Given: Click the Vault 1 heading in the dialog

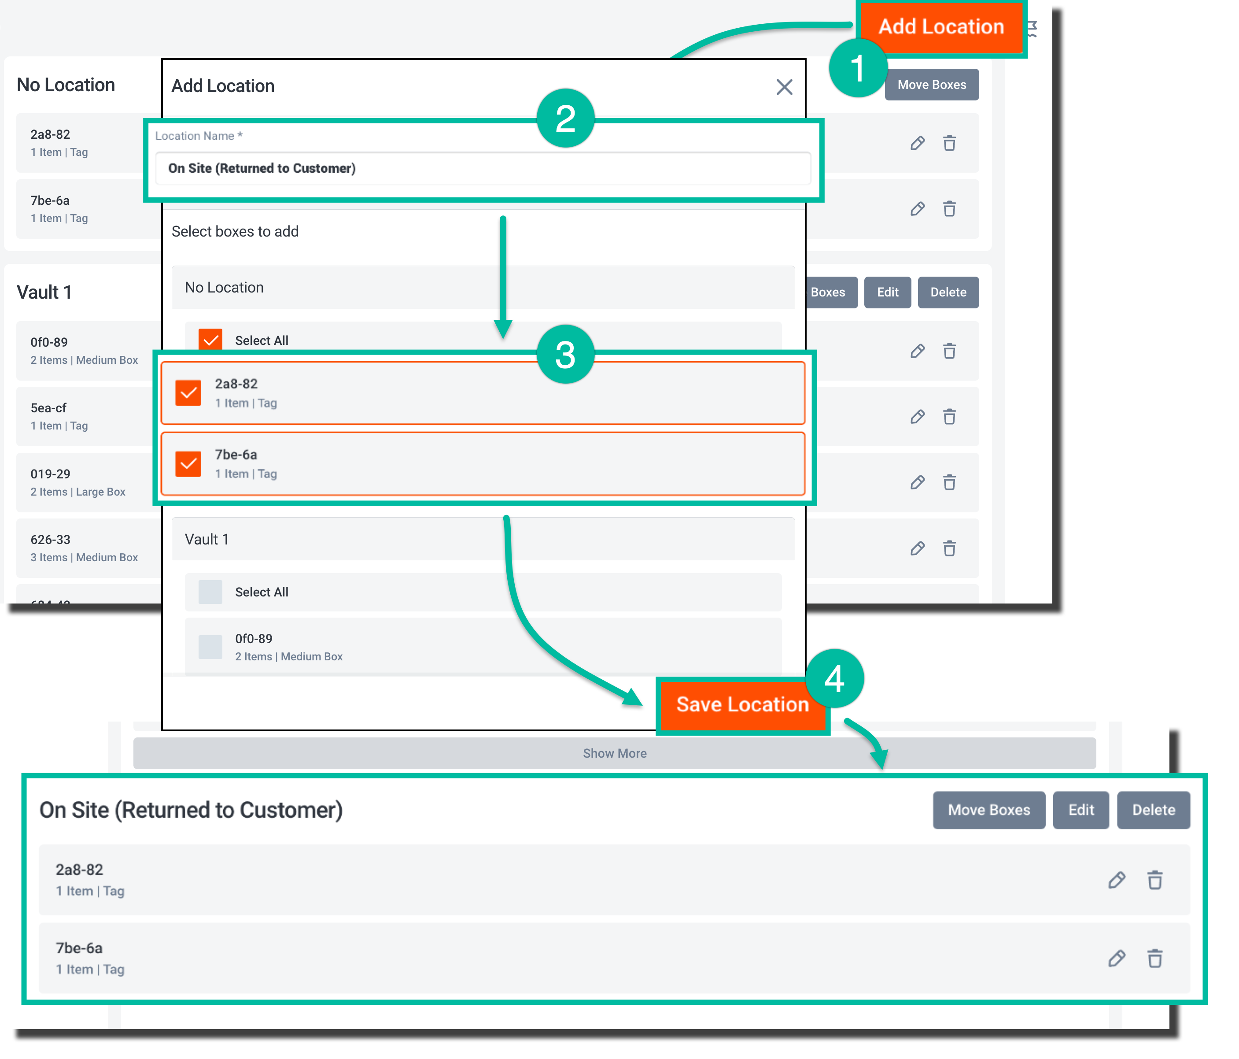Looking at the screenshot, I should point(206,540).
